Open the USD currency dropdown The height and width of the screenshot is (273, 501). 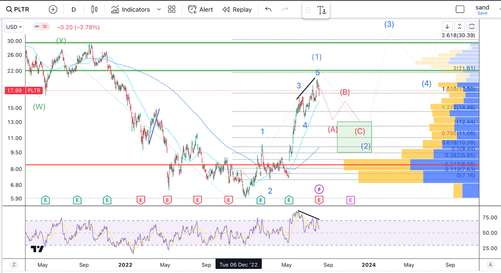(x=14, y=27)
